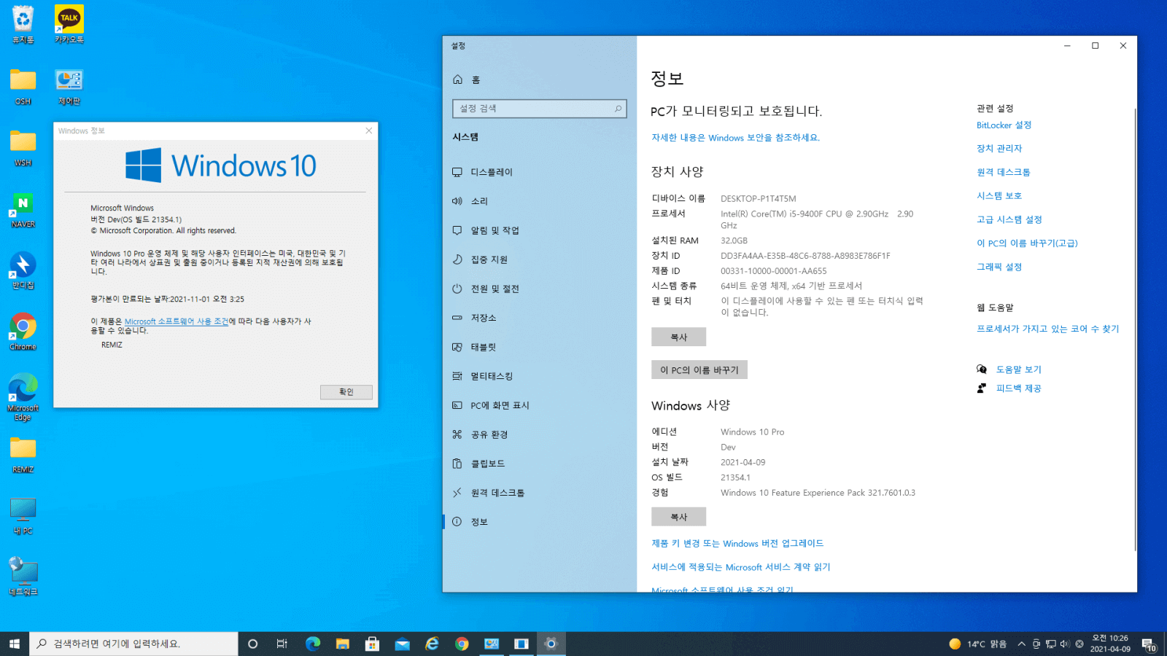Open the volume icon in the system tray

tap(1065, 644)
